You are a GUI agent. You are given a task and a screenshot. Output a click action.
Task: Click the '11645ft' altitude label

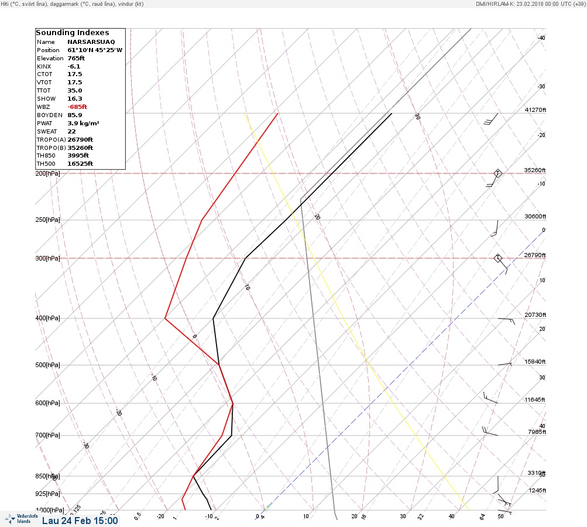pos(535,400)
